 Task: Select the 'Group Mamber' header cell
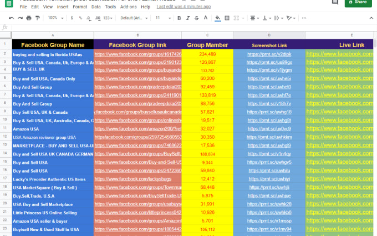pos(207,45)
